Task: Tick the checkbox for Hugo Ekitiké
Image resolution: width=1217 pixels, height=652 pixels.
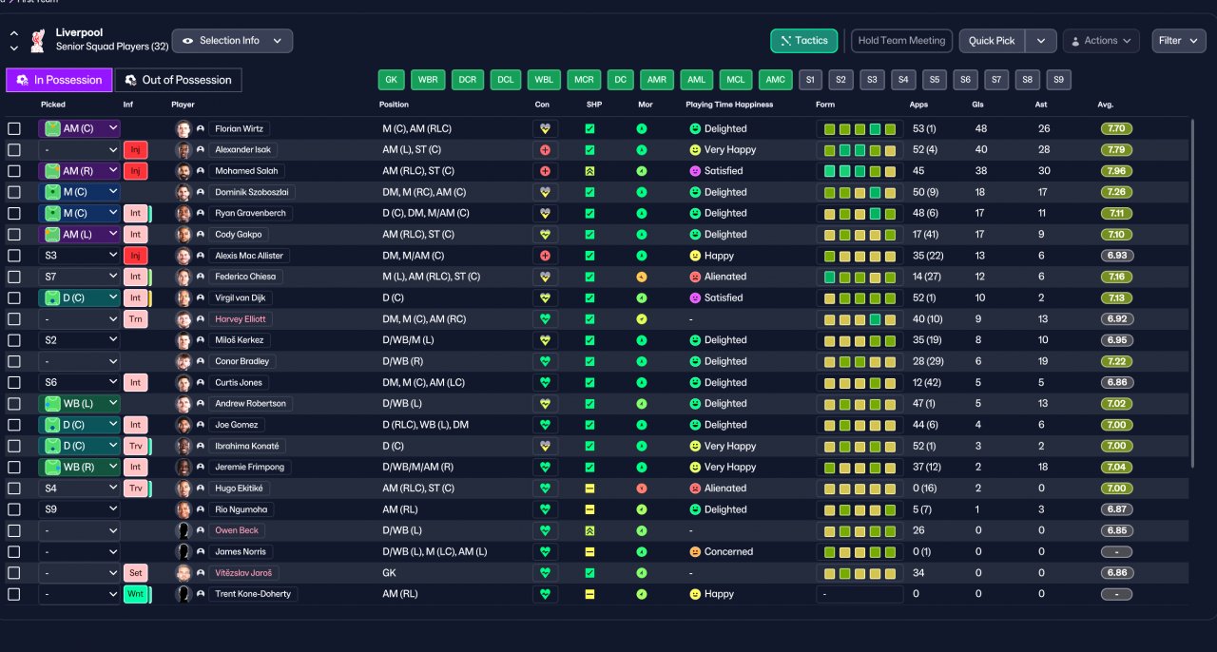Action: [x=13, y=489]
